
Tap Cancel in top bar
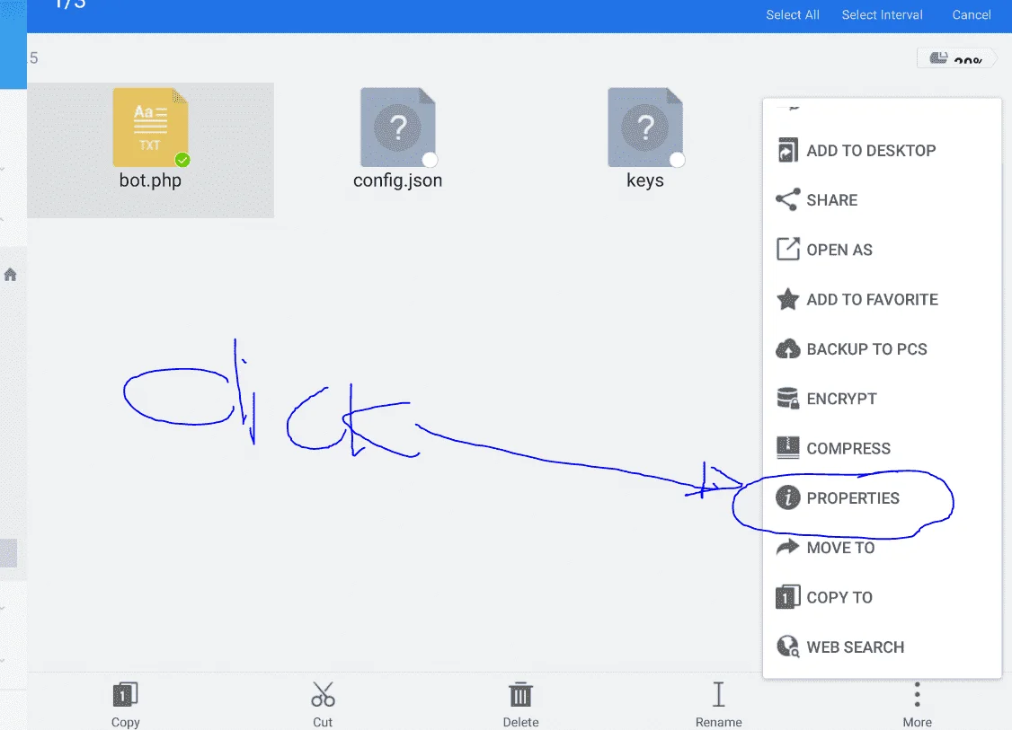[972, 15]
